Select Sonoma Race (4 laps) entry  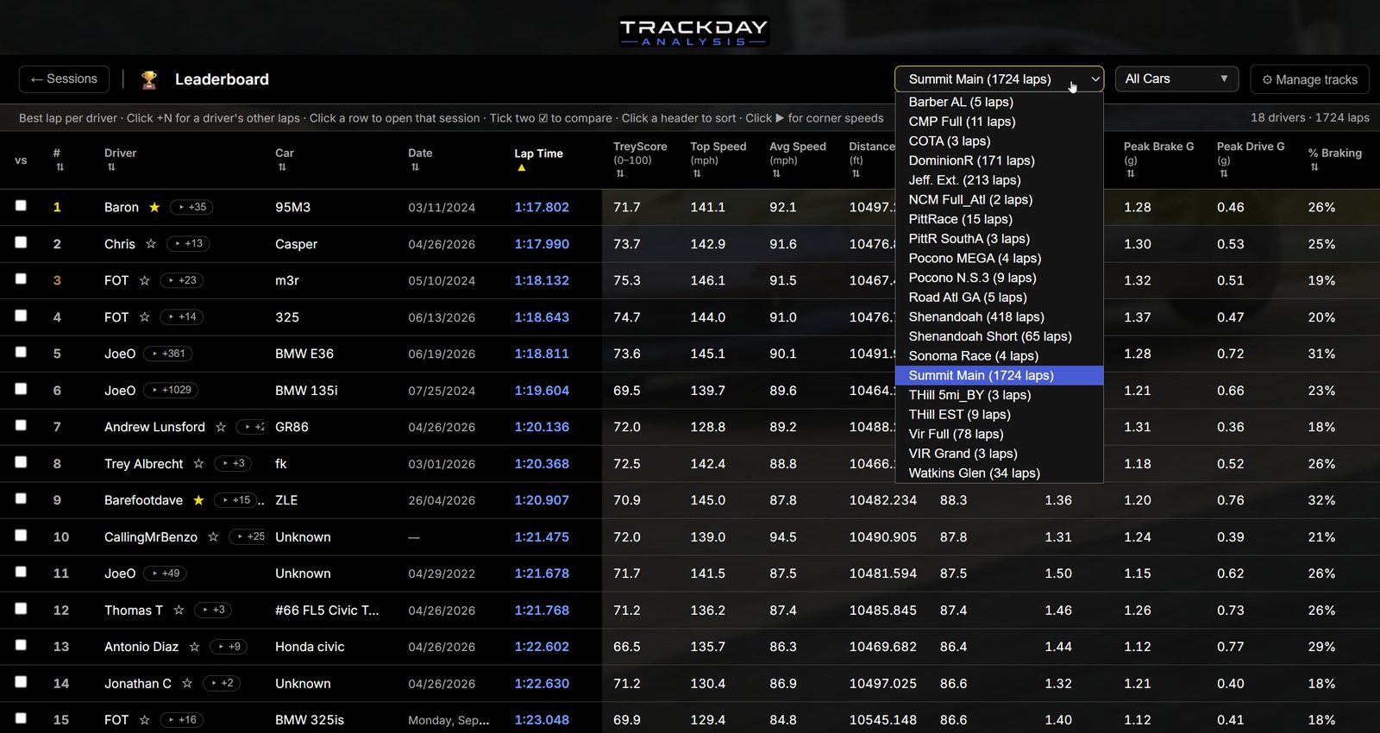[999, 356]
